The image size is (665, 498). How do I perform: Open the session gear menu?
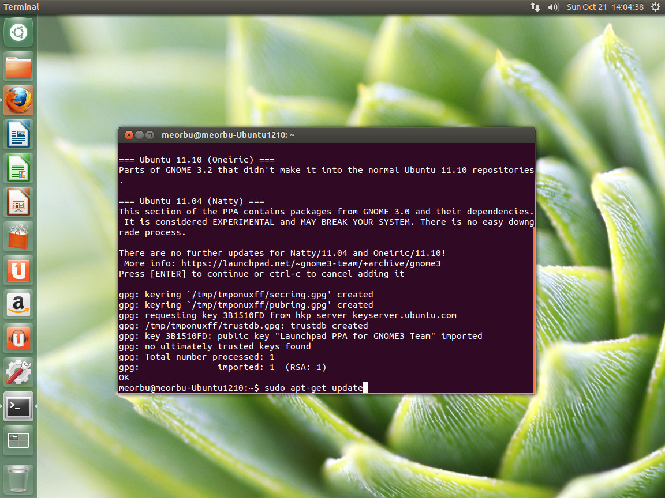[656, 7]
